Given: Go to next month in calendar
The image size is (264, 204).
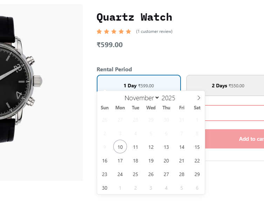Looking at the screenshot, I should (199, 98).
